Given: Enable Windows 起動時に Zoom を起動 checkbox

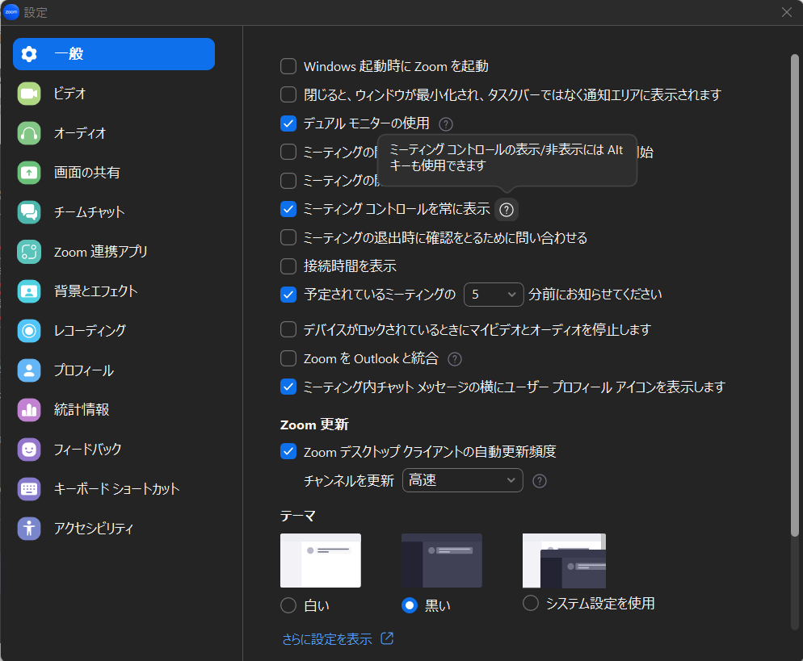Looking at the screenshot, I should click(288, 66).
